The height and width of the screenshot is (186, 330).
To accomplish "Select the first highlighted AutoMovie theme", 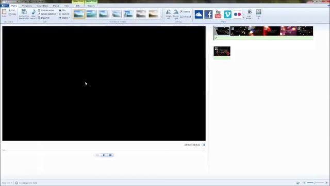I will 79,14.
